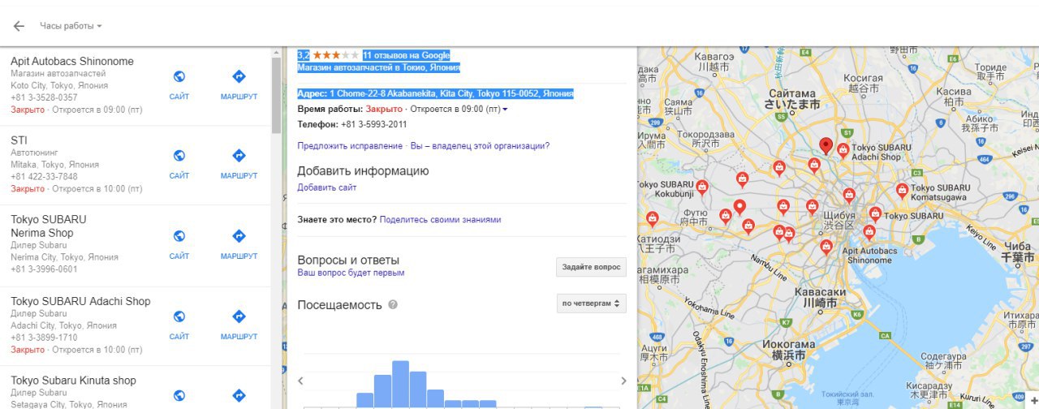The width and height of the screenshot is (1039, 409).
Task: Select the Tokyo SUBARU Nerima Shop listing title
Action: pyautogui.click(x=48, y=226)
